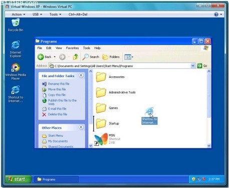Click the taskbar clock showing 2:37 PM
Image resolution: width=229 pixels, height=188 pixels.
click(214, 179)
